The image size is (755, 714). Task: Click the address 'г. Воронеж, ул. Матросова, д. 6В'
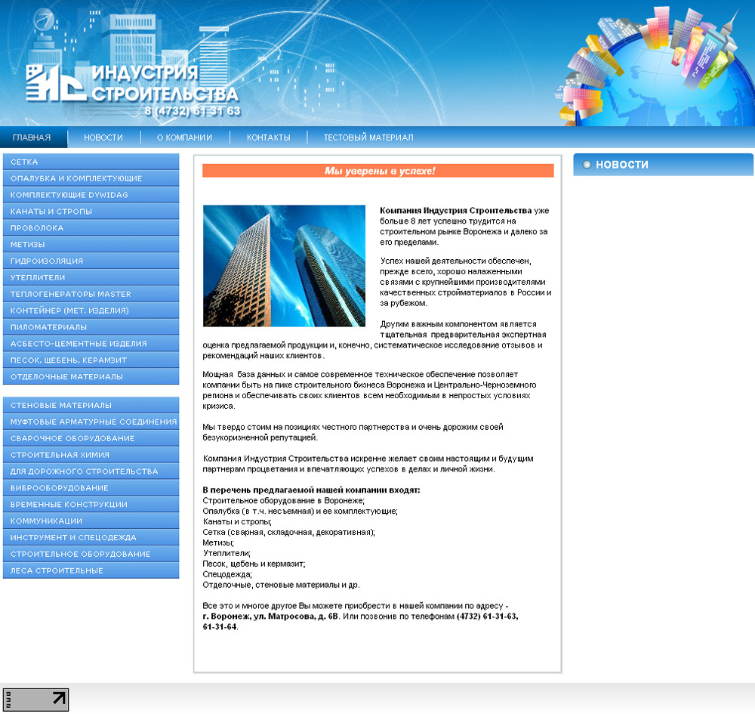270,617
